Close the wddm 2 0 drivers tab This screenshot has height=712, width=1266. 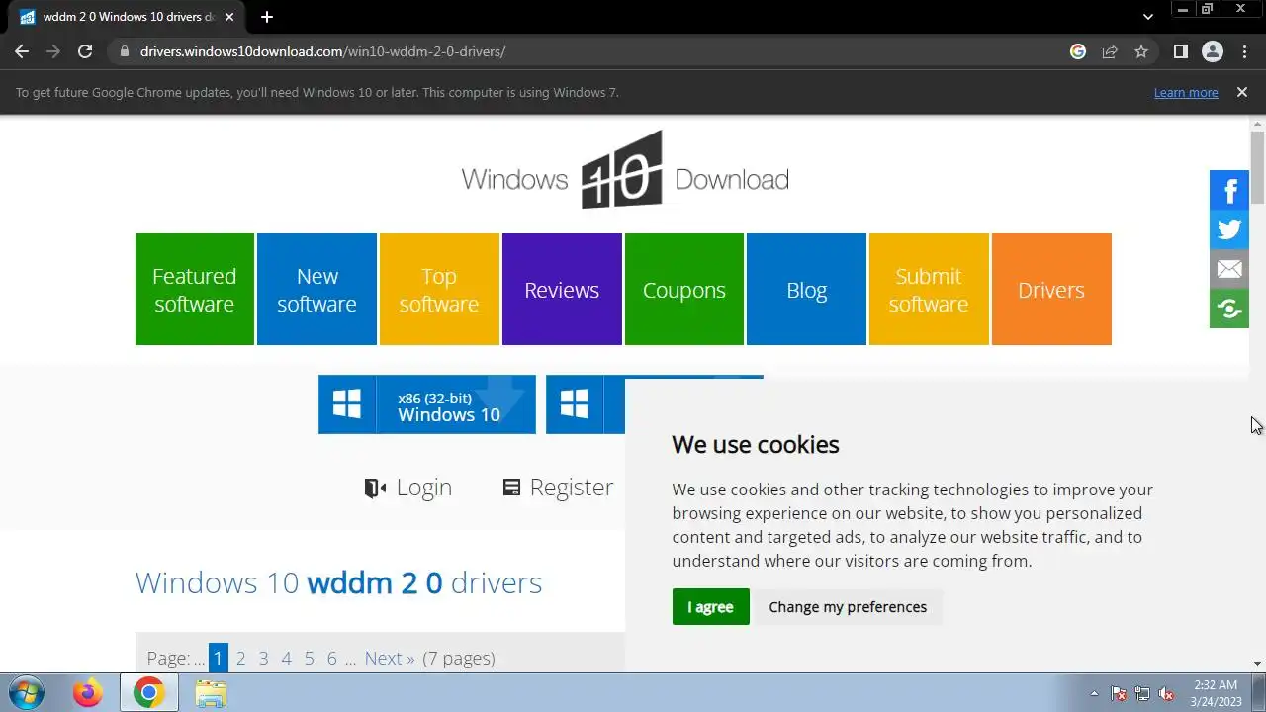228,17
